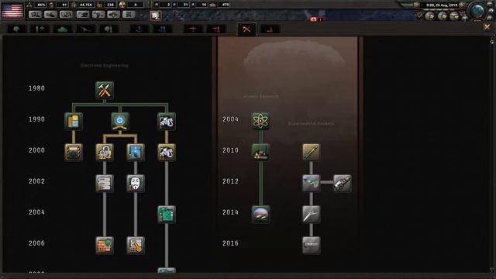The width and height of the screenshot is (496, 279).
Task: Switch to the aircraft research tab
Action: (x=193, y=29)
